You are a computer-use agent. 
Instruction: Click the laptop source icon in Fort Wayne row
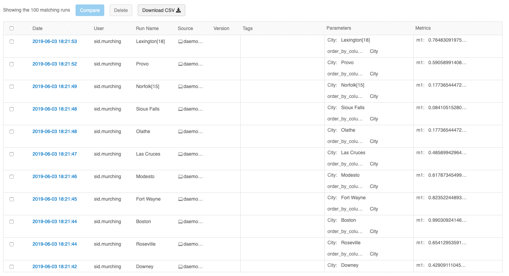point(180,199)
